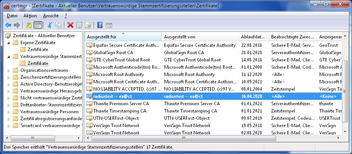This screenshot has height=154, width=352.
Task: Open the Datei menu
Action: [12, 16]
